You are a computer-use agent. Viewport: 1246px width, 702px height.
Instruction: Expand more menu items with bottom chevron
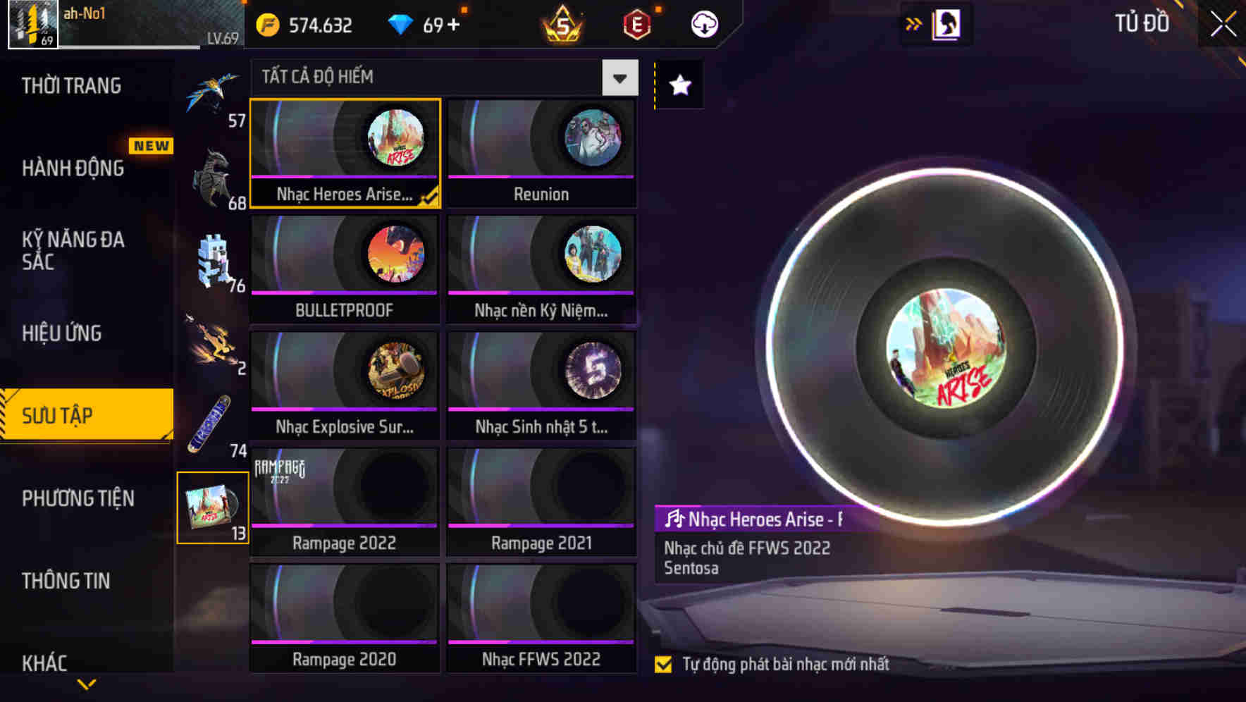tap(87, 684)
